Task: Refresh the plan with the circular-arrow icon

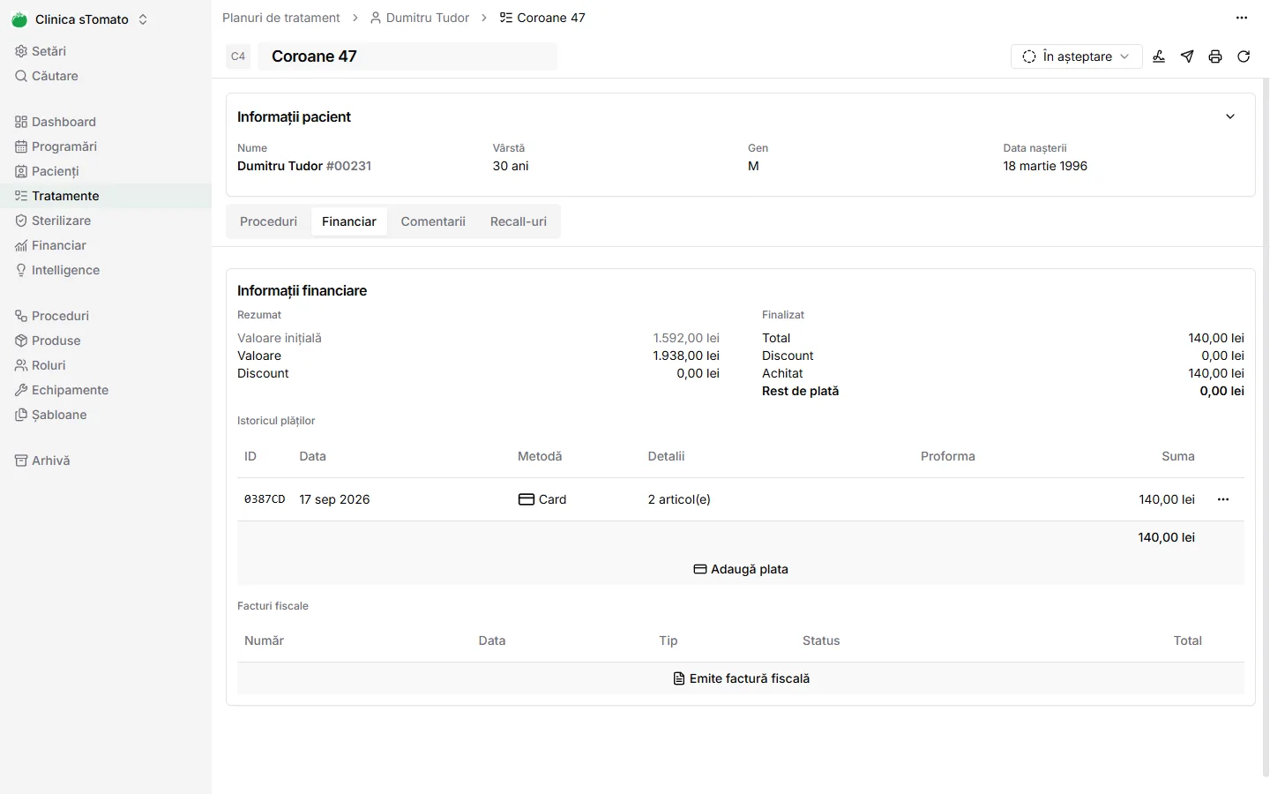Action: point(1244,56)
